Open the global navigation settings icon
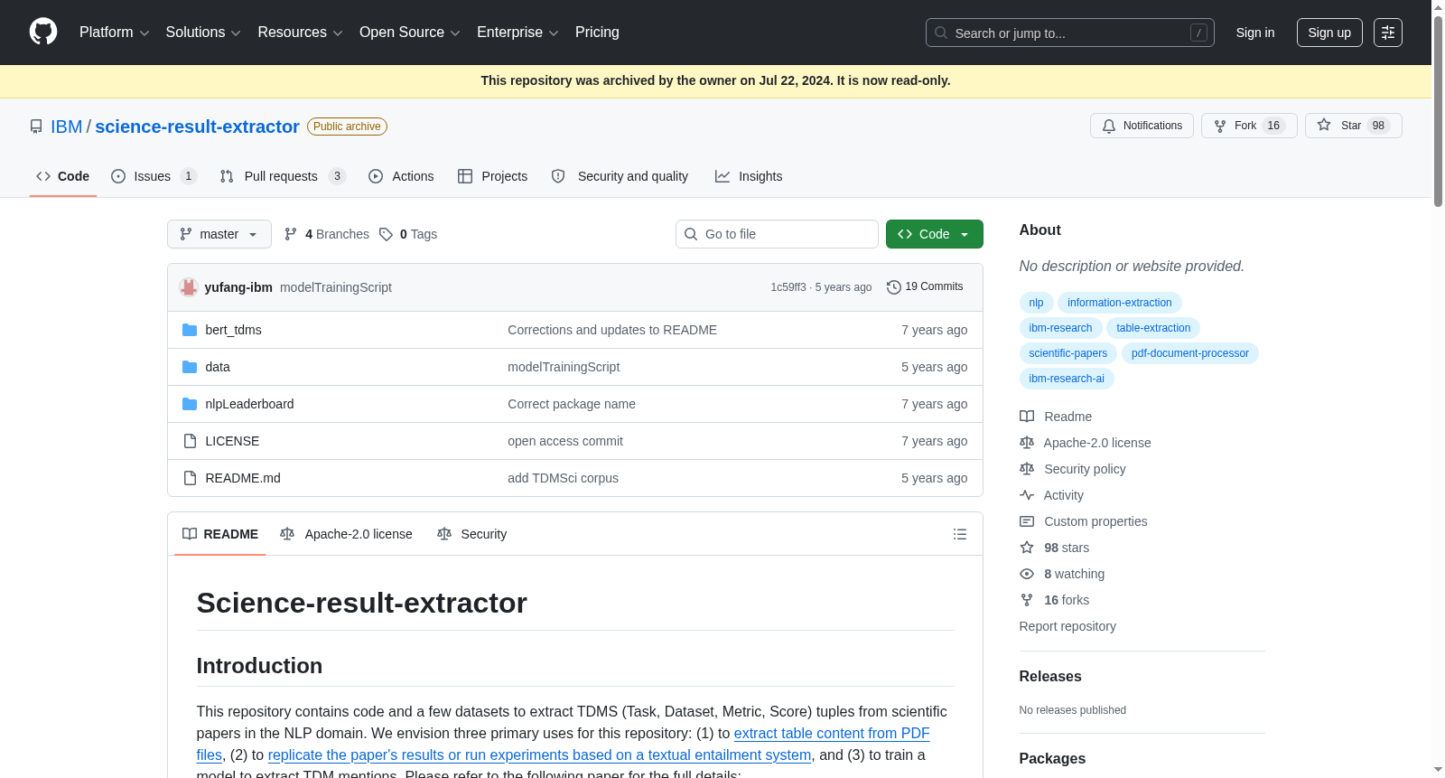The height and width of the screenshot is (778, 1445). click(1388, 33)
